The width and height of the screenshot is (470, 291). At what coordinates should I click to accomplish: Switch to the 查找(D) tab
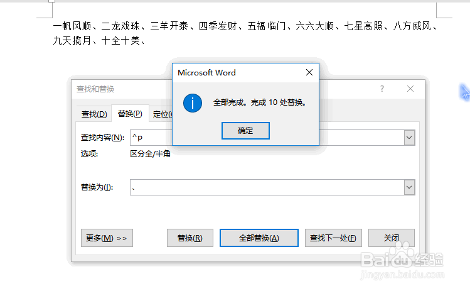(x=94, y=114)
